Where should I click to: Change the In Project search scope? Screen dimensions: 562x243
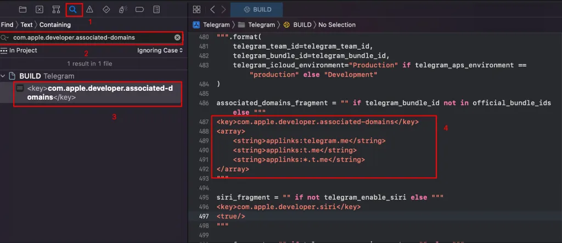19,50
